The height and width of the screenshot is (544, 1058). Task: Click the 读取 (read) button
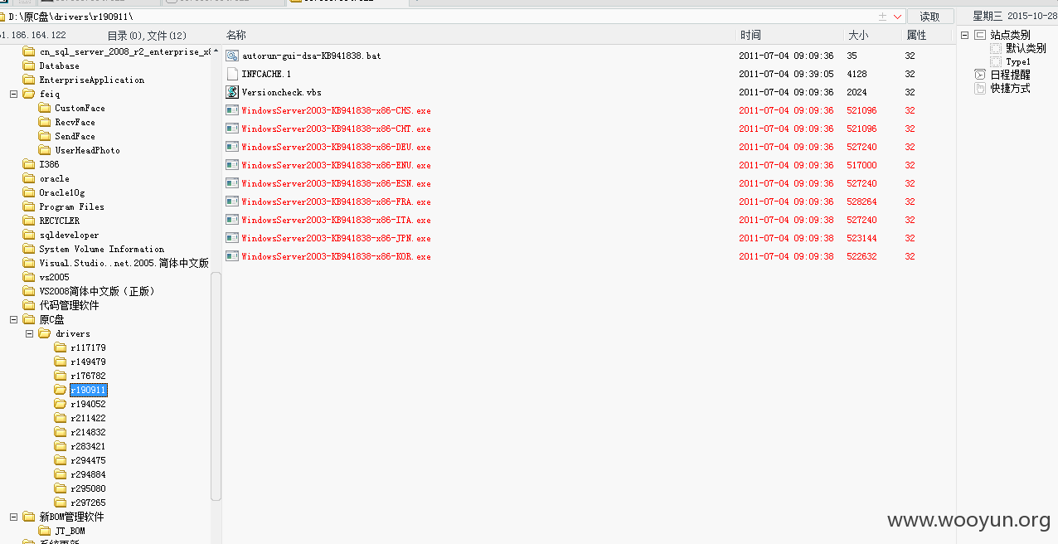(929, 17)
